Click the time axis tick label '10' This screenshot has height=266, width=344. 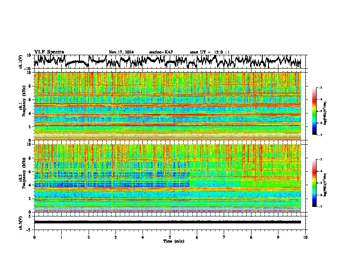pos(305,237)
